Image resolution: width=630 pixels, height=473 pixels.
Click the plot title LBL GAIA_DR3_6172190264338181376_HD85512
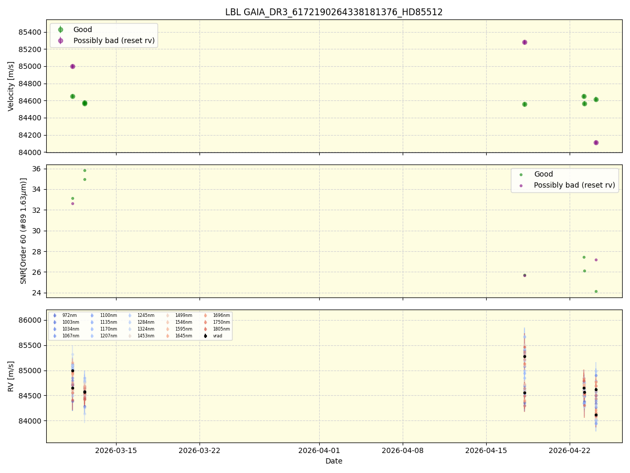334,12
